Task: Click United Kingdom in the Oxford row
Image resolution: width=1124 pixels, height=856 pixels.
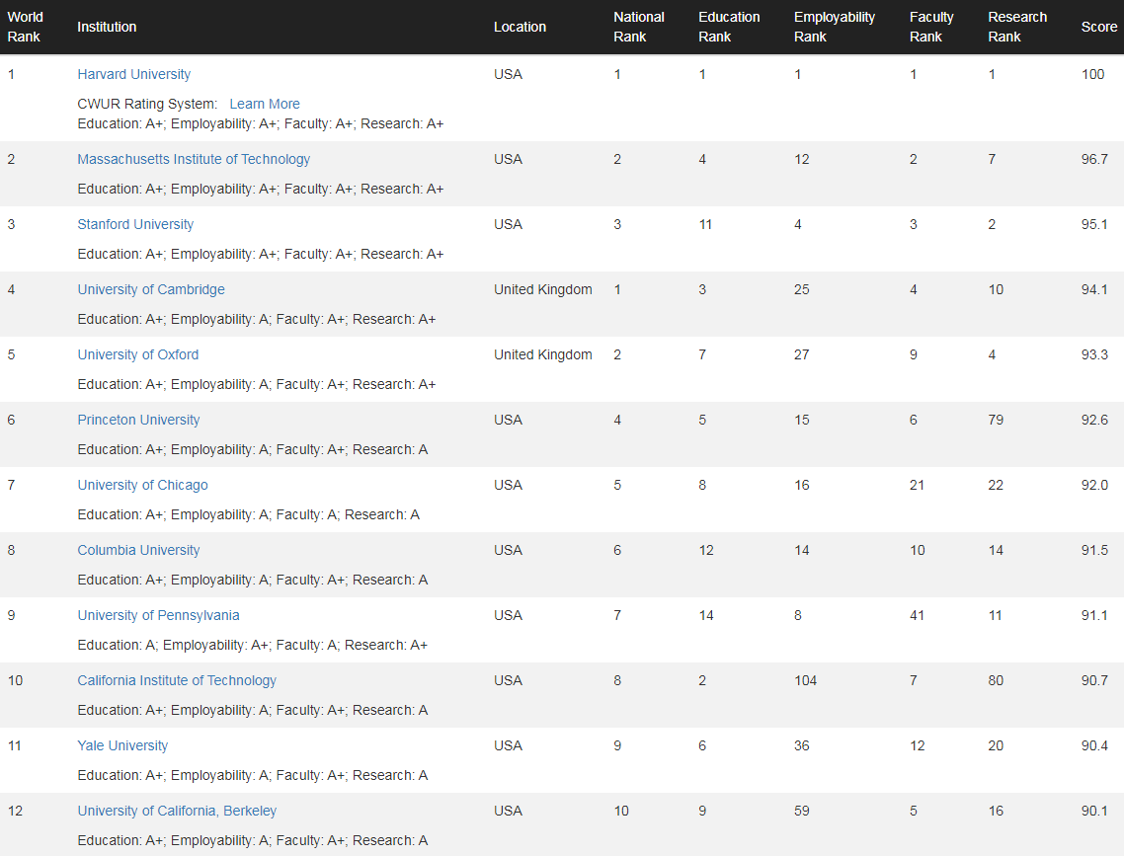Action: click(x=542, y=354)
